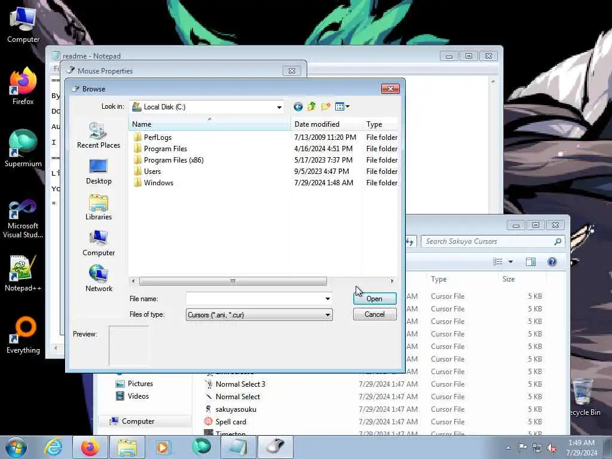
Task: Click the horizontal scrollbar thumb in file list
Action: point(232,281)
